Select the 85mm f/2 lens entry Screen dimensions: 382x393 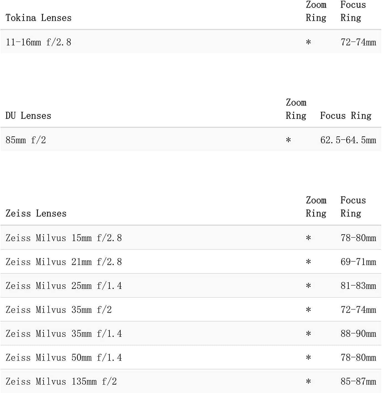click(26, 140)
